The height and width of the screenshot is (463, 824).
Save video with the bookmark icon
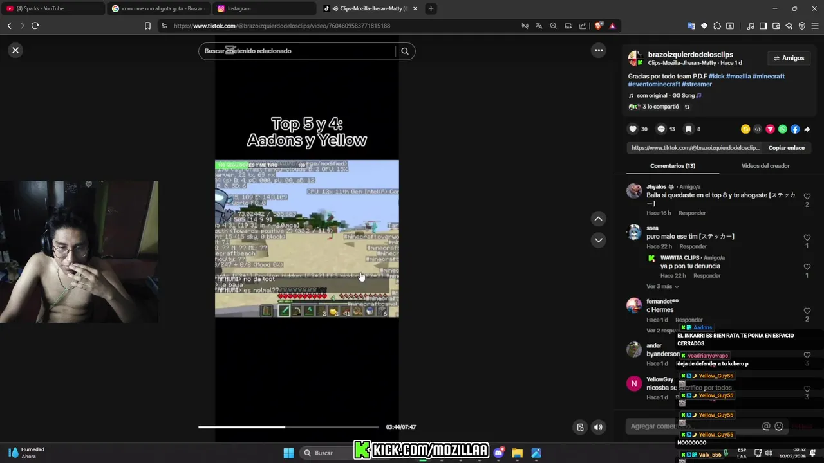click(688, 129)
